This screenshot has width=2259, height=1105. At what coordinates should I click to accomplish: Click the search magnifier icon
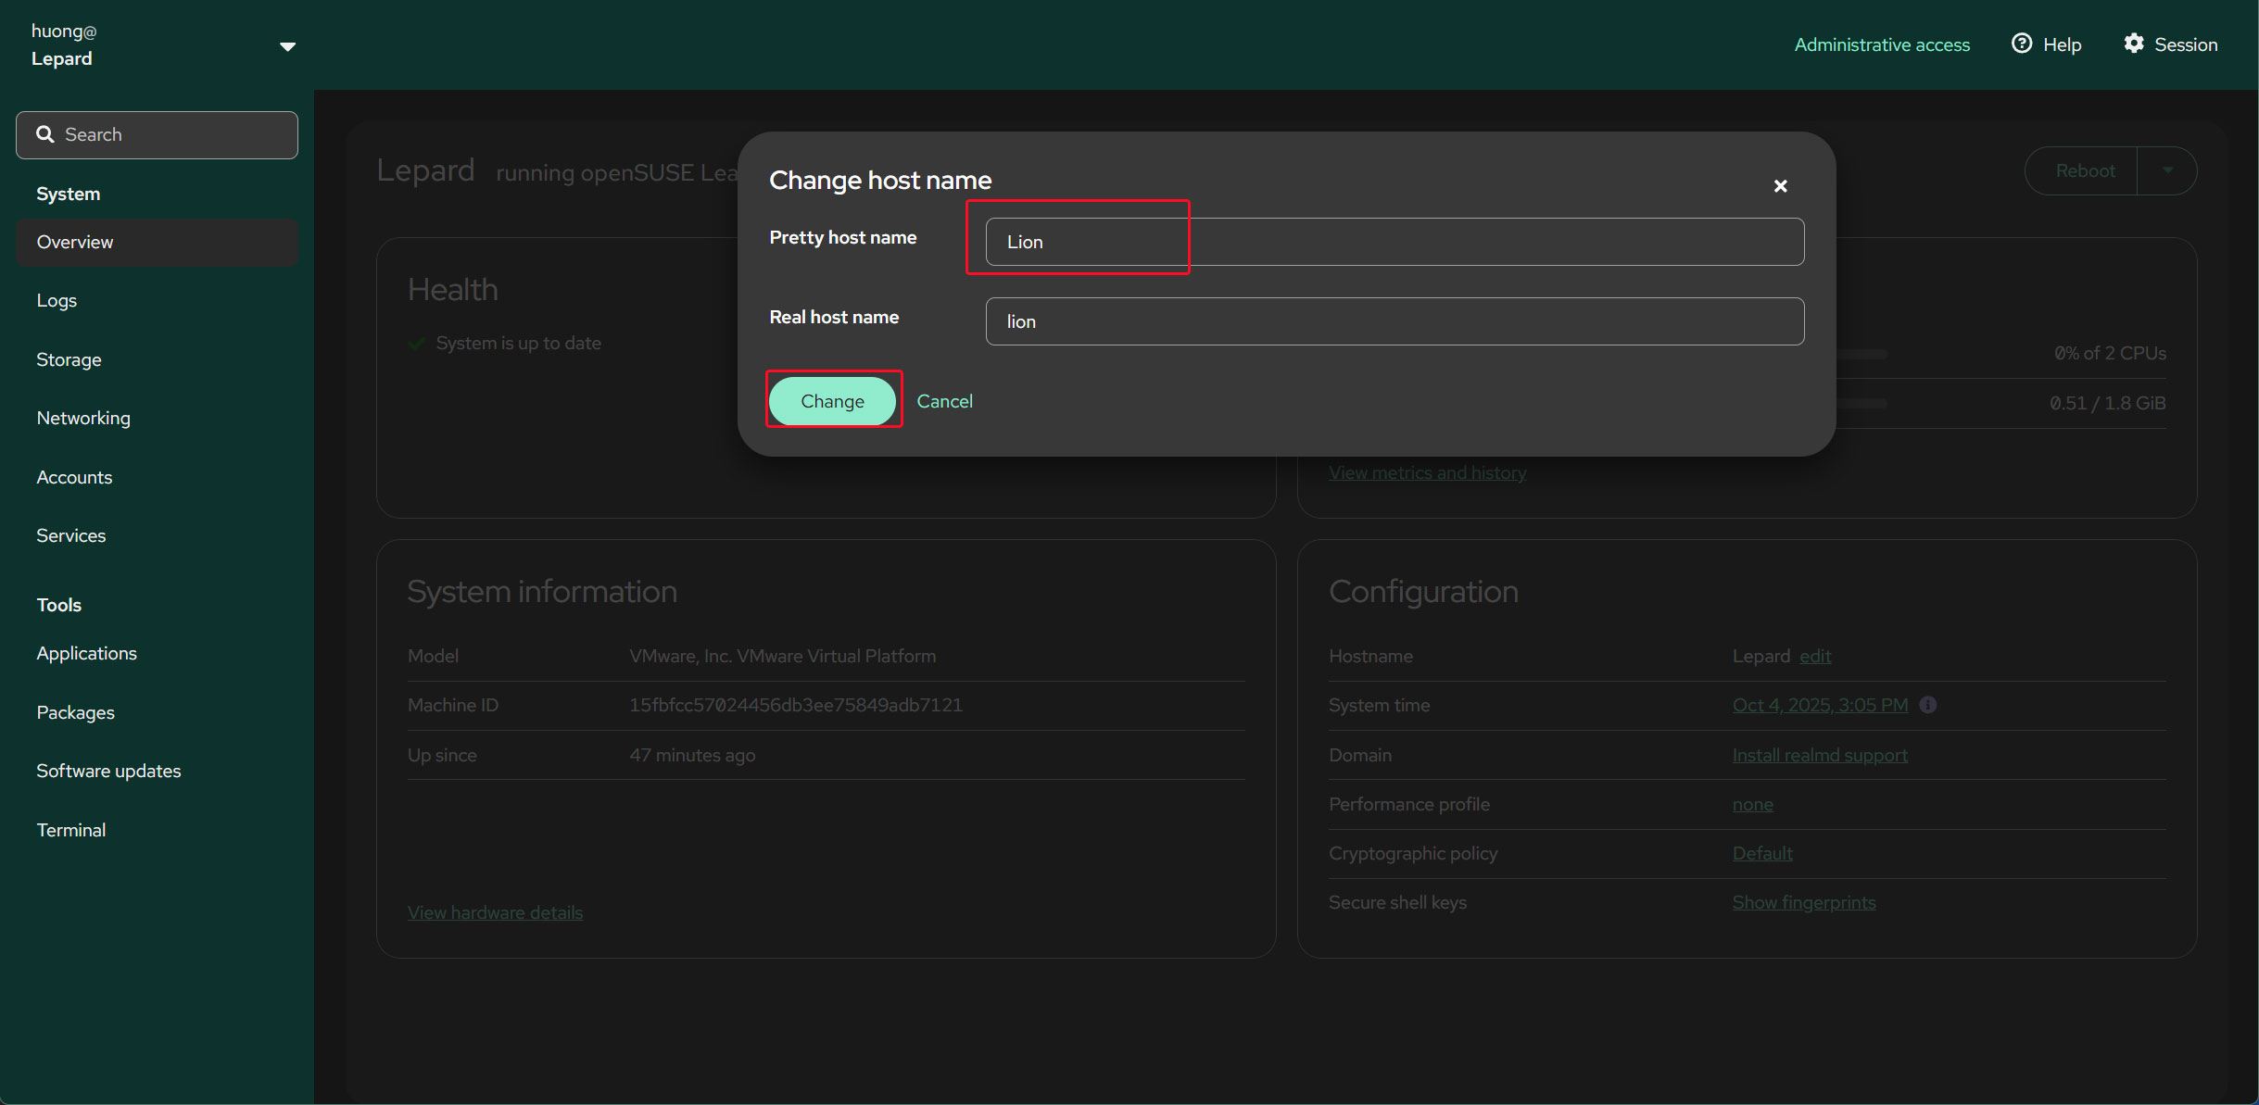[x=44, y=134]
